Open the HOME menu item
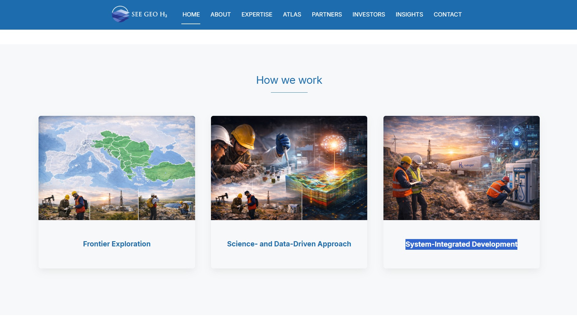 click(x=191, y=14)
